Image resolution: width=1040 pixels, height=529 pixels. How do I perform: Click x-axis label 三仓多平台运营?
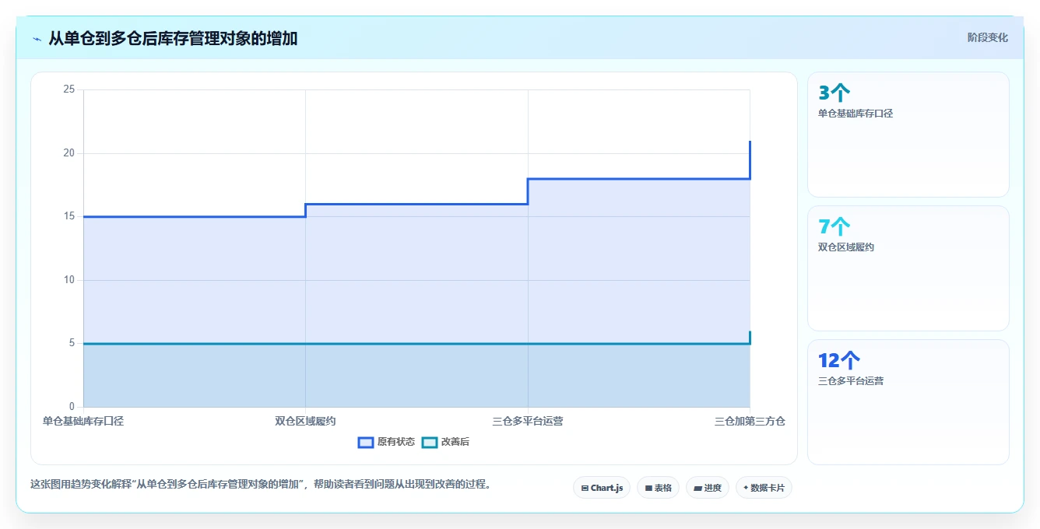(x=528, y=421)
